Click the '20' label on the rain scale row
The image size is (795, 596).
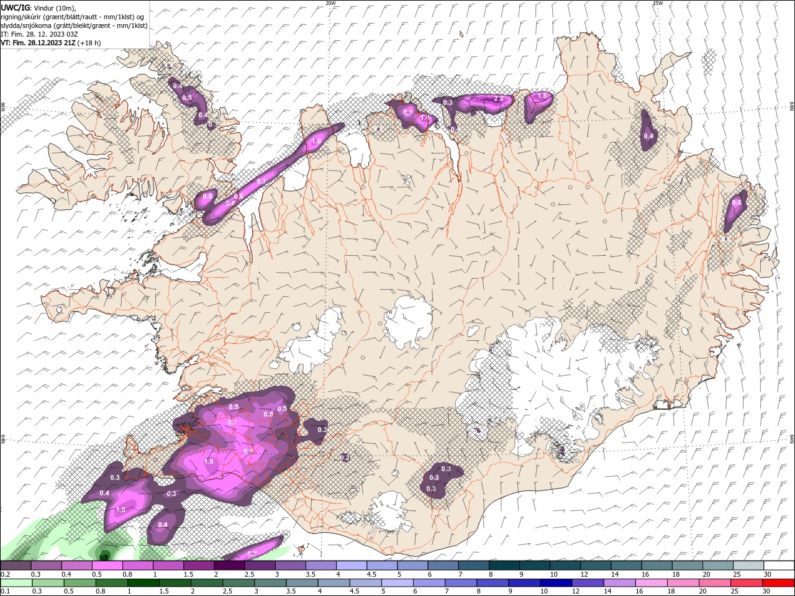[702, 592]
